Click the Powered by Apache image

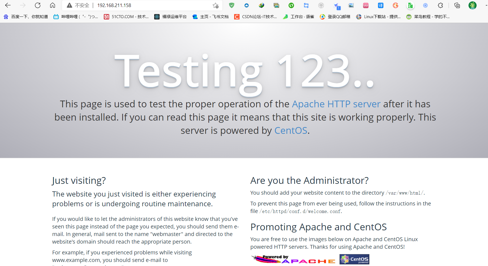[293, 259]
